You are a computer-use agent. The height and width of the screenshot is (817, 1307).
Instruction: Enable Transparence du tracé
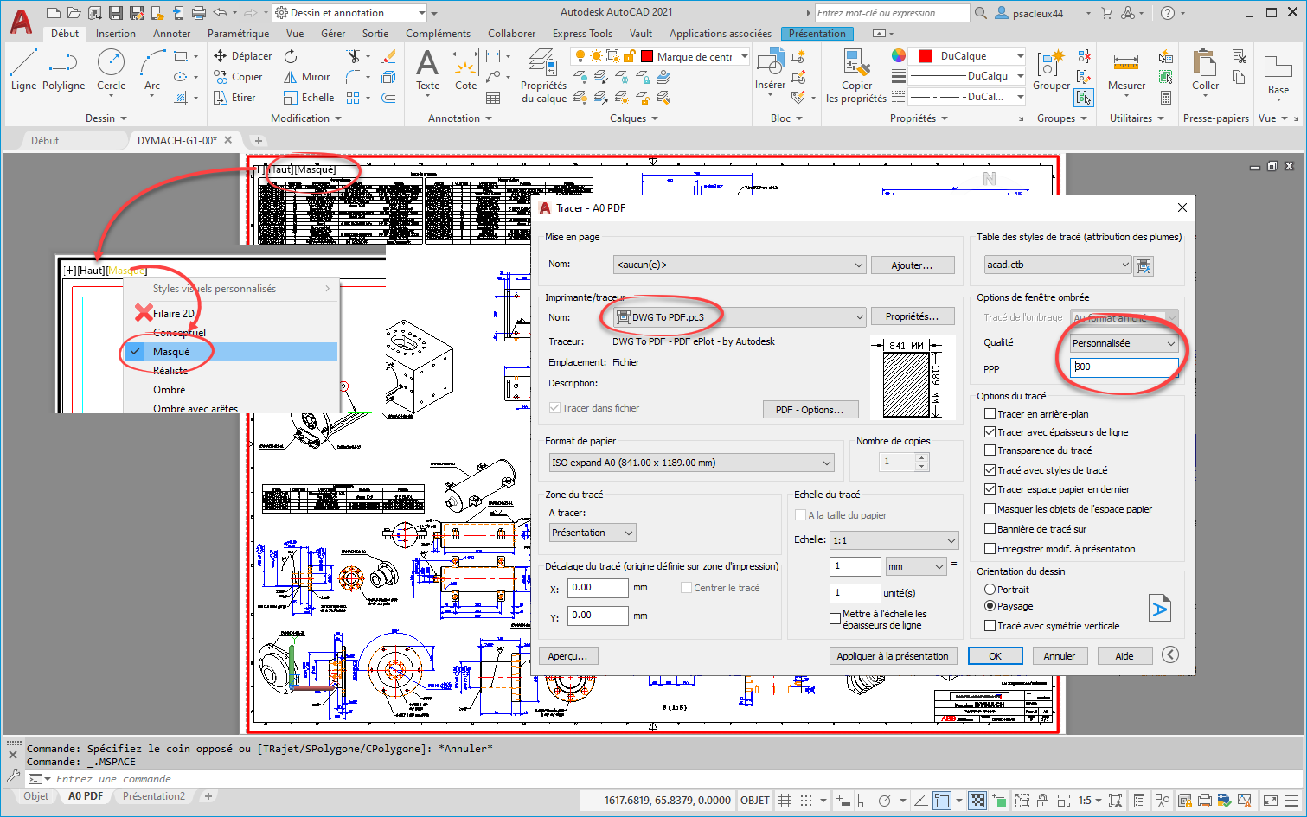[x=990, y=450]
